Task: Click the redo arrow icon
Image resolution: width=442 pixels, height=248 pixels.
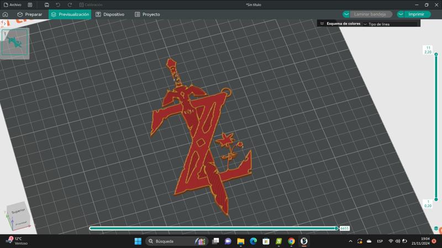Action: [x=70, y=5]
